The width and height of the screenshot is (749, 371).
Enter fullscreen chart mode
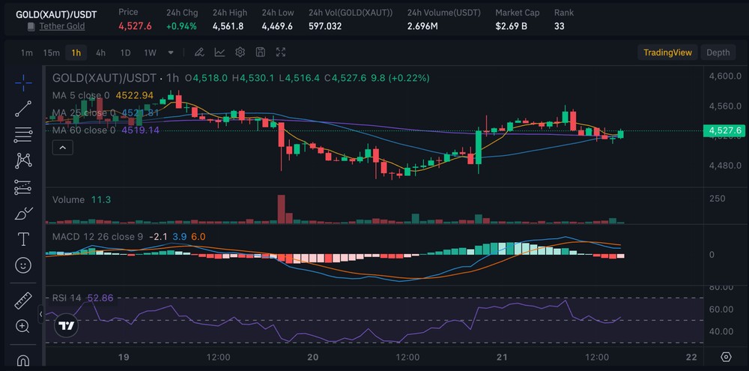click(x=281, y=52)
